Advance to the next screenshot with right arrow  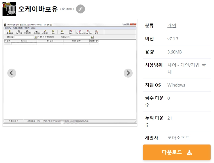(x=128, y=73)
